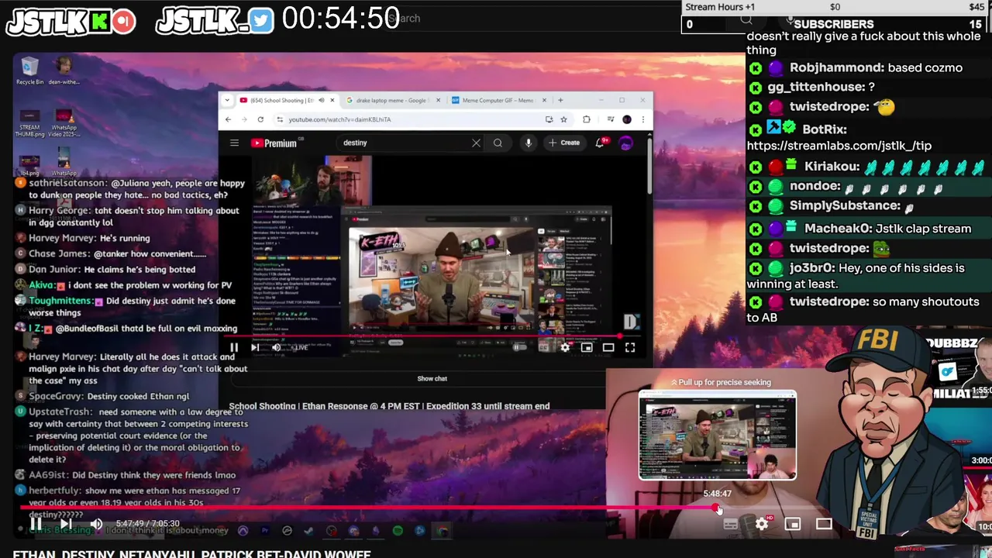This screenshot has height=558, width=992.
Task: Skip to next video in outer player
Action: click(x=67, y=524)
